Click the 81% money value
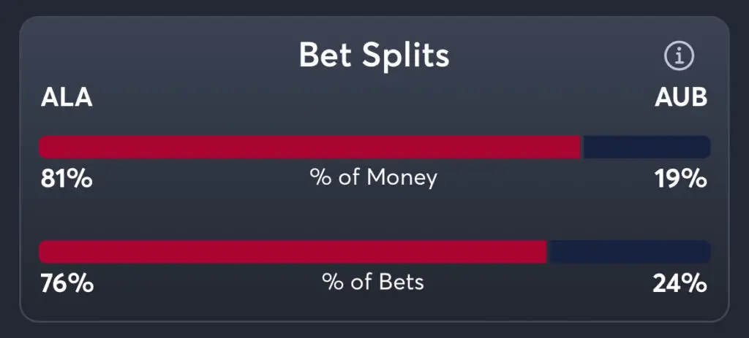This screenshot has height=338, width=749. coord(66,178)
